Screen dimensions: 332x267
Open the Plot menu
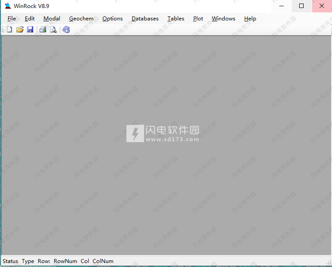pyautogui.click(x=198, y=19)
